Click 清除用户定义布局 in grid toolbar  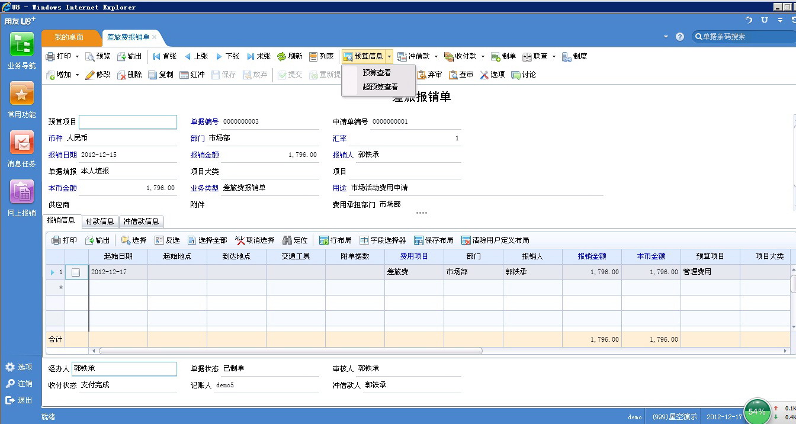(x=495, y=240)
